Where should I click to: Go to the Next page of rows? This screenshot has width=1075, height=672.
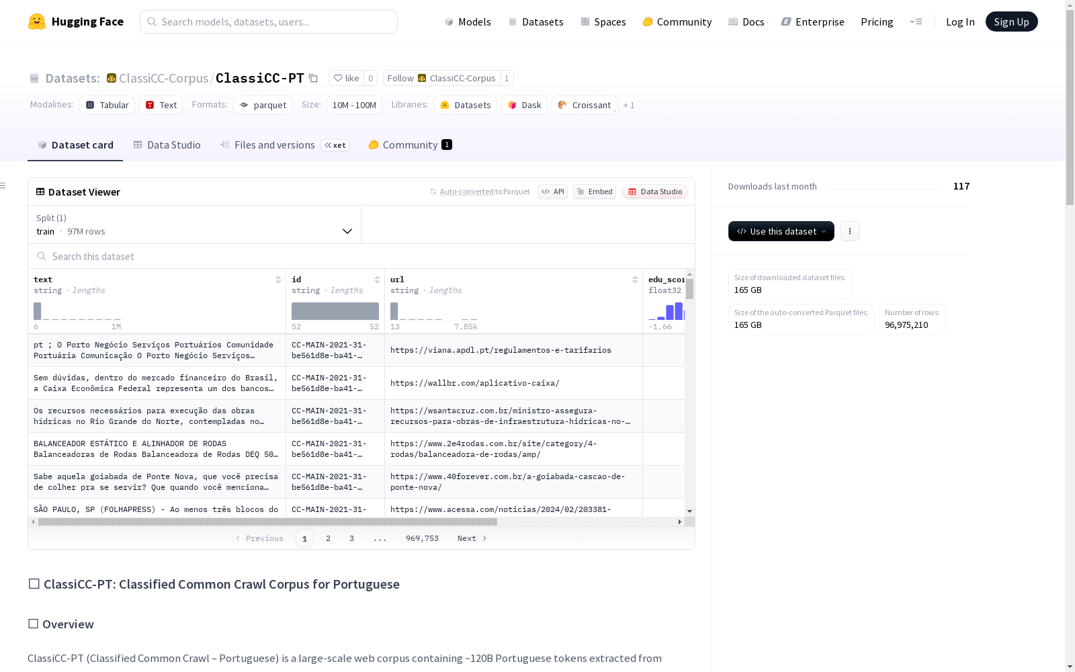(x=472, y=538)
